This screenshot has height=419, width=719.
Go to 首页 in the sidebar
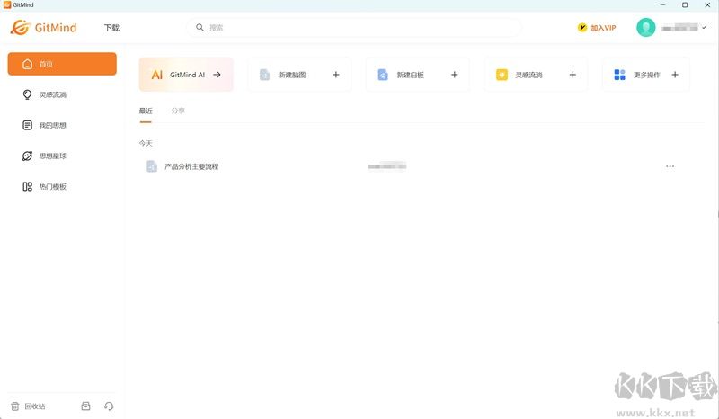[x=62, y=64]
